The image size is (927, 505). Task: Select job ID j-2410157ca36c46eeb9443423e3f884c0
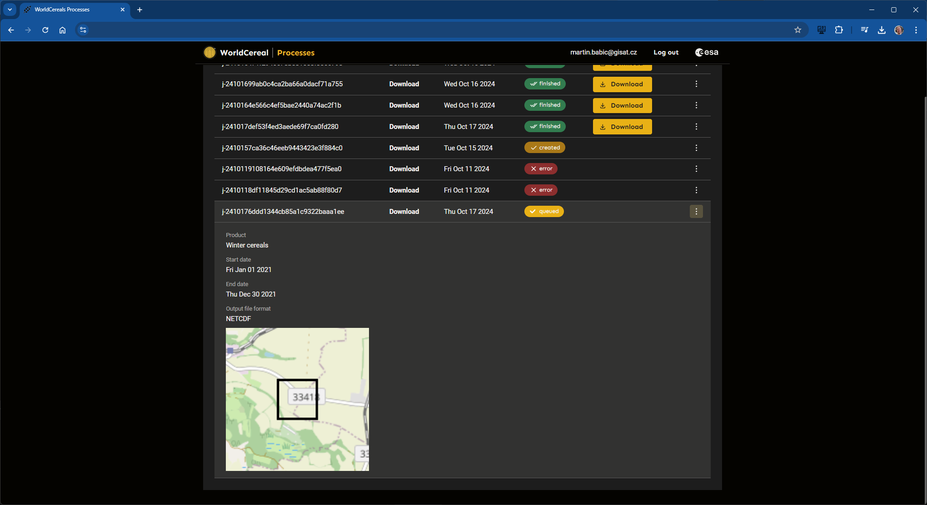[282, 148]
